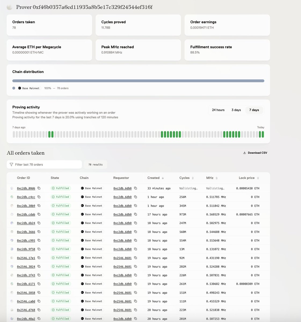This screenshot has width=301, height=322.
Task: Sort orders by Lock price column
Action: point(258,178)
